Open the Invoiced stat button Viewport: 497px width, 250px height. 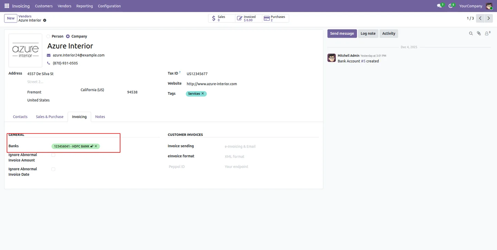coord(248,18)
